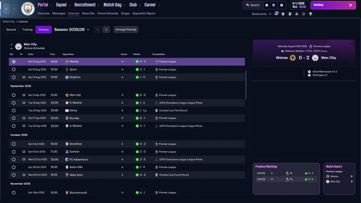The height and width of the screenshot is (203, 361).
Task: Expand the Career menu chevron
Action: [x=159, y=5]
